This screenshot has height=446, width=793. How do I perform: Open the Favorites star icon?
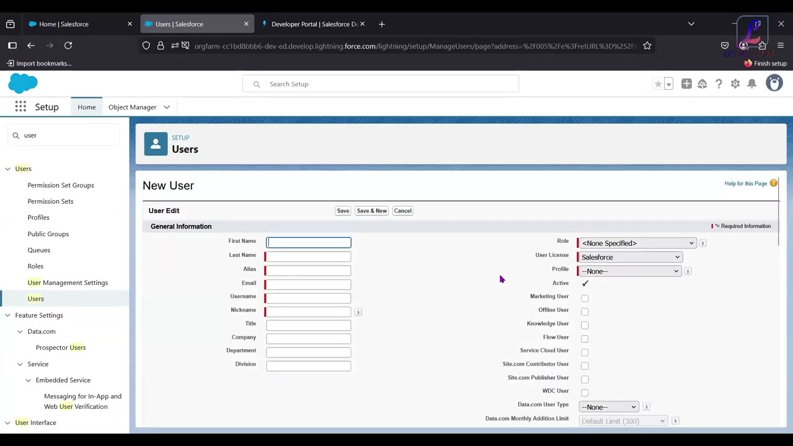point(658,84)
